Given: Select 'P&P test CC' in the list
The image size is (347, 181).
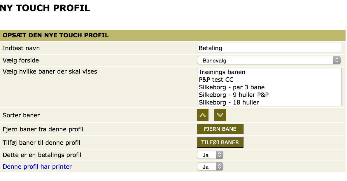Looking at the screenshot, I should pos(216,79).
